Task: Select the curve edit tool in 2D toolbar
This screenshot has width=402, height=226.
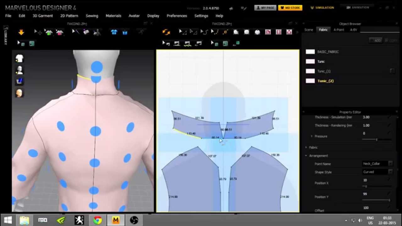Action: (x=204, y=32)
